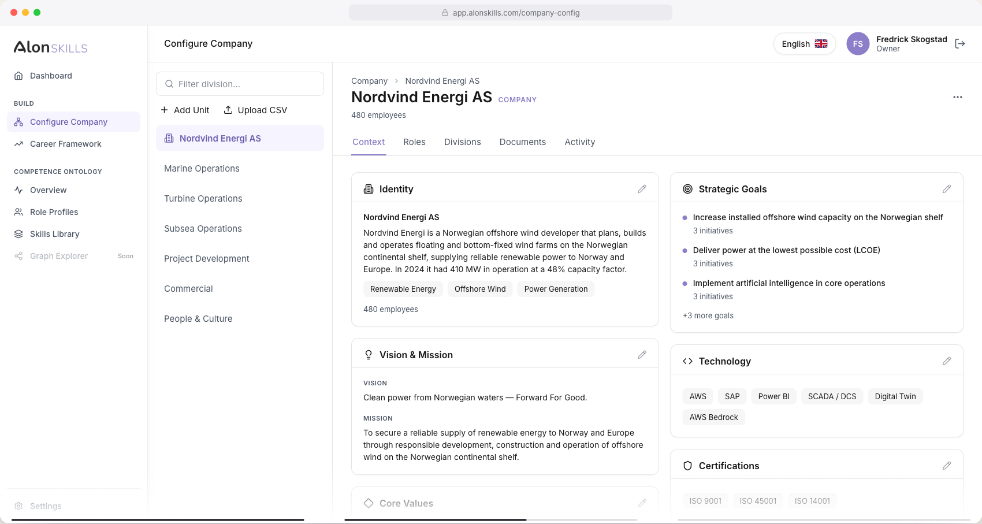Select the Commercial division
The image size is (982, 524).
tap(240, 289)
